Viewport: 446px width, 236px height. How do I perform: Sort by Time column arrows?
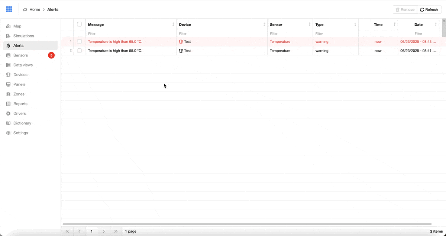point(395,25)
